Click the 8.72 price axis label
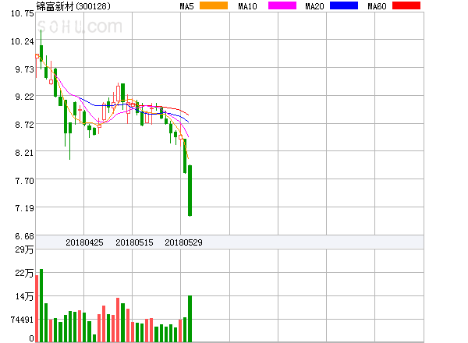 tap(24, 125)
